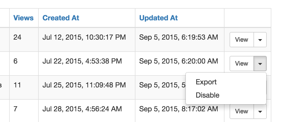Sort the table by Views column
The width and height of the screenshot is (282, 122).
tap(23, 18)
